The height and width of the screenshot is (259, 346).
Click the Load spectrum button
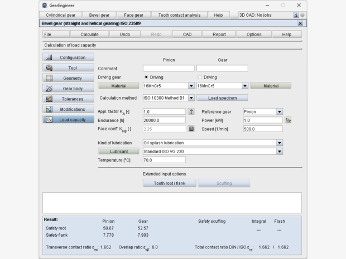tap(223, 98)
